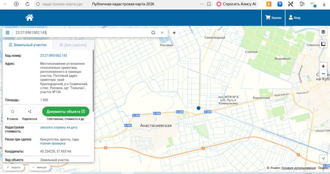
Task: Click Анастасиевская label on map
Action: coord(156,126)
